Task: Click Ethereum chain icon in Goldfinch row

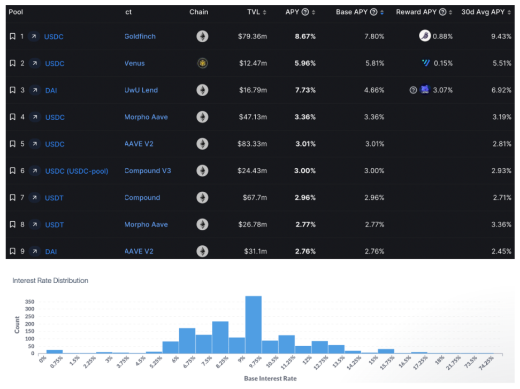Action: point(202,36)
